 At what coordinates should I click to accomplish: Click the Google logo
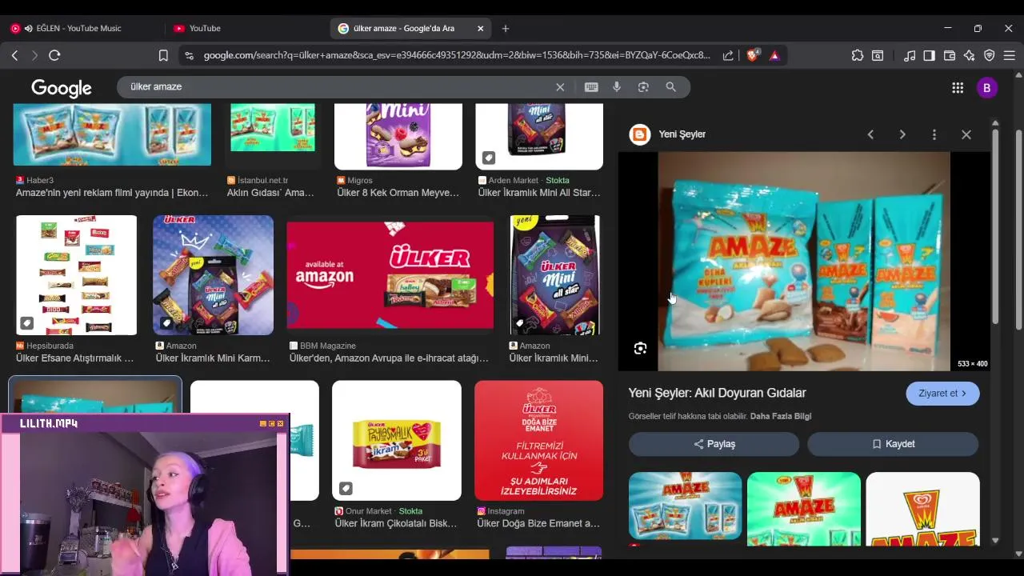pyautogui.click(x=62, y=88)
